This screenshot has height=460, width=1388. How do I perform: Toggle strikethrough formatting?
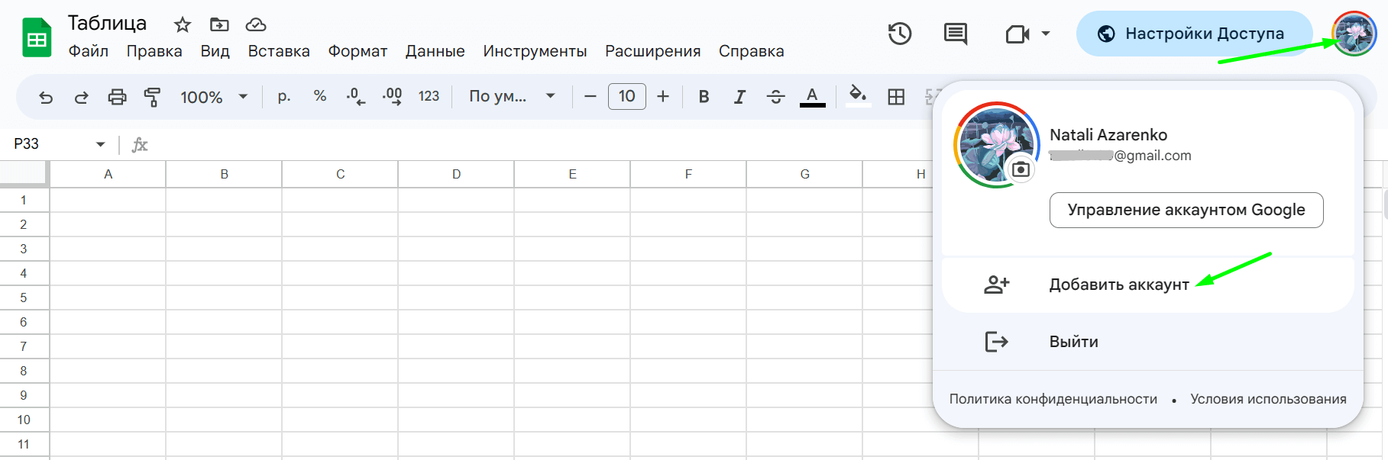click(775, 97)
